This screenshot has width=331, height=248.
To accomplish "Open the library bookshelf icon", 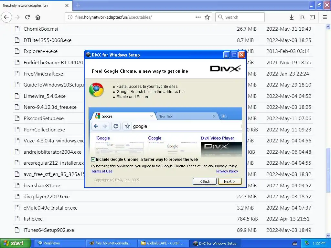I will [302, 17].
